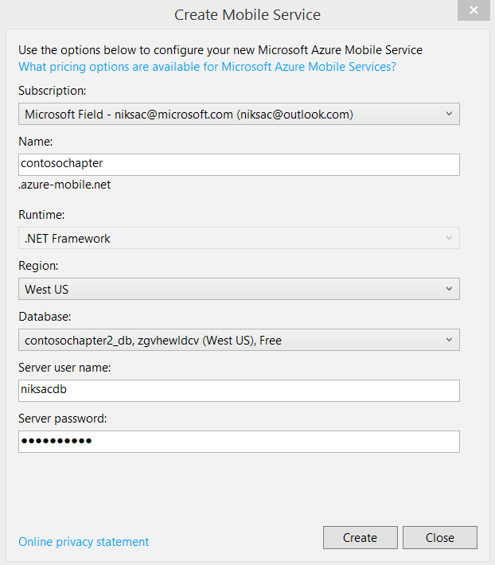This screenshot has width=495, height=565.
Task: Click the Name: label
Action: (x=35, y=142)
